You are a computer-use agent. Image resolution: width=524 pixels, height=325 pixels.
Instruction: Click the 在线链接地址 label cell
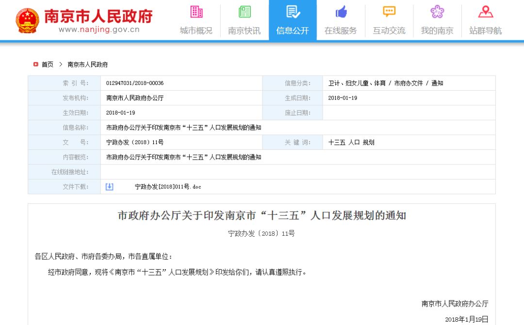click(64, 172)
